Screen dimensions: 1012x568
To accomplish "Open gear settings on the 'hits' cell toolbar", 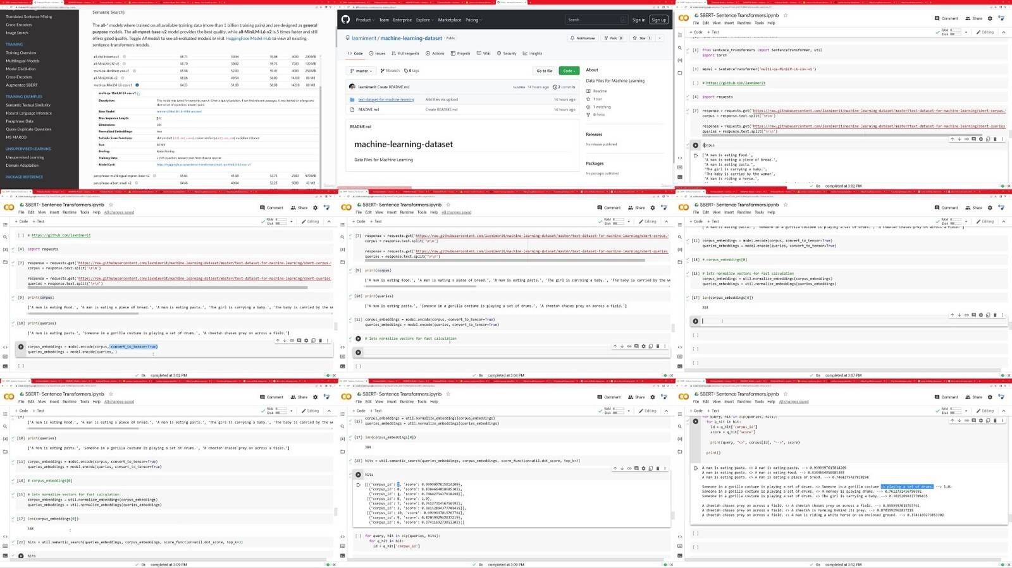I will [x=644, y=469].
